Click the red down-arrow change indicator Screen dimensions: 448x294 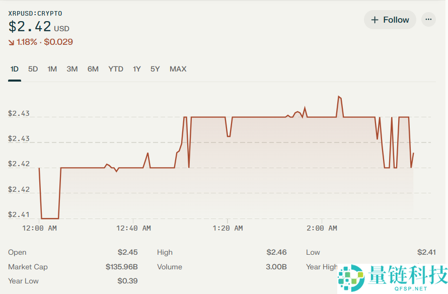[11, 42]
